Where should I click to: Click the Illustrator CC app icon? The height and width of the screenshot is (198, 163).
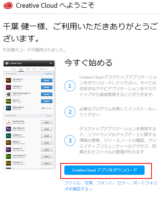point(8,80)
